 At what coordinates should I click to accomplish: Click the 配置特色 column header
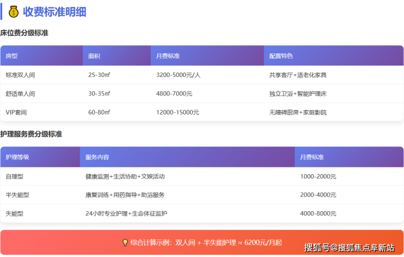[x=281, y=56]
